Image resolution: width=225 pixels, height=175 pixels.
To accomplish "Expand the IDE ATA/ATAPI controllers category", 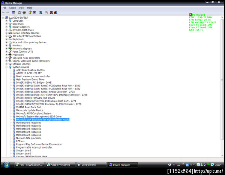I will (6, 36).
